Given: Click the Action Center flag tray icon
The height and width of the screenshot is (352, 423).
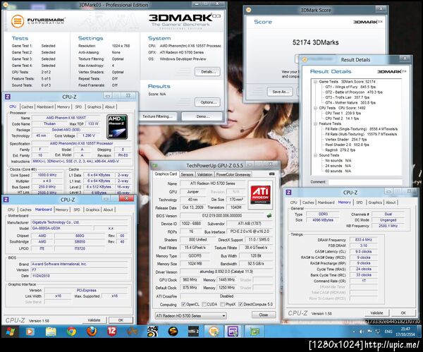Looking at the screenshot, I should click(x=369, y=332).
